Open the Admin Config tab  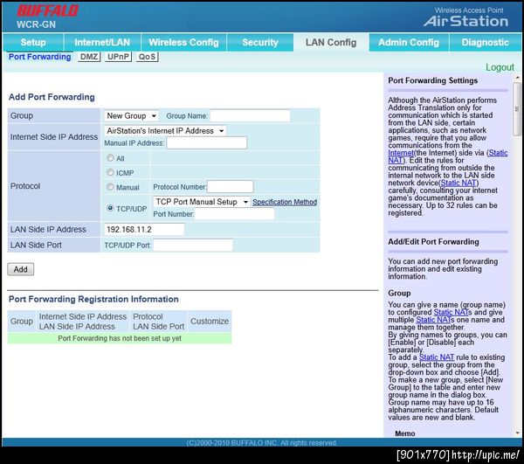(409, 43)
